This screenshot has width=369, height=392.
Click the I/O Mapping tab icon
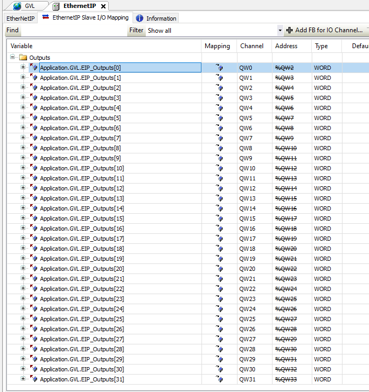46,17
